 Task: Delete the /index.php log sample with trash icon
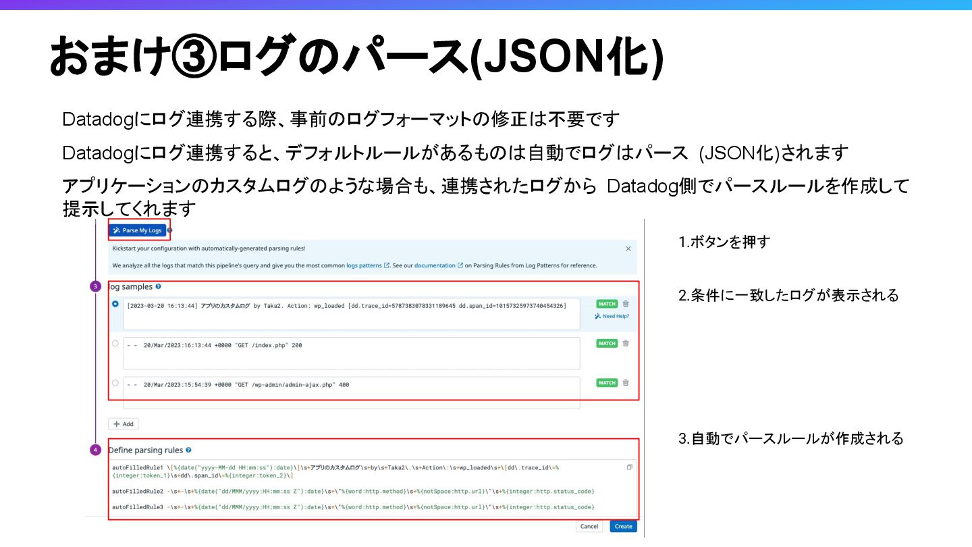pos(626,343)
